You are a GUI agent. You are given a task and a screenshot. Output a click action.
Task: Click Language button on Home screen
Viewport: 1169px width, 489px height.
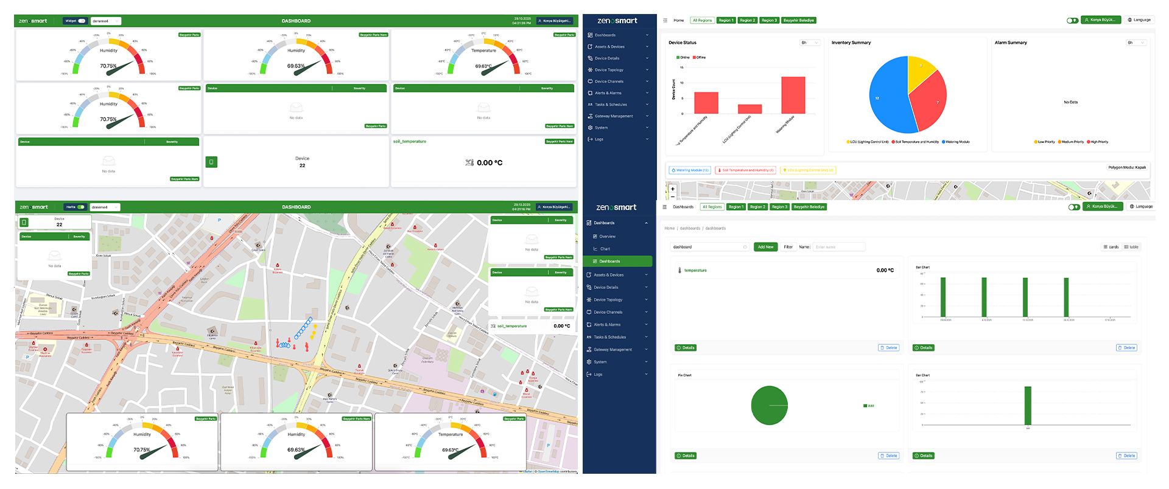coord(1139,20)
